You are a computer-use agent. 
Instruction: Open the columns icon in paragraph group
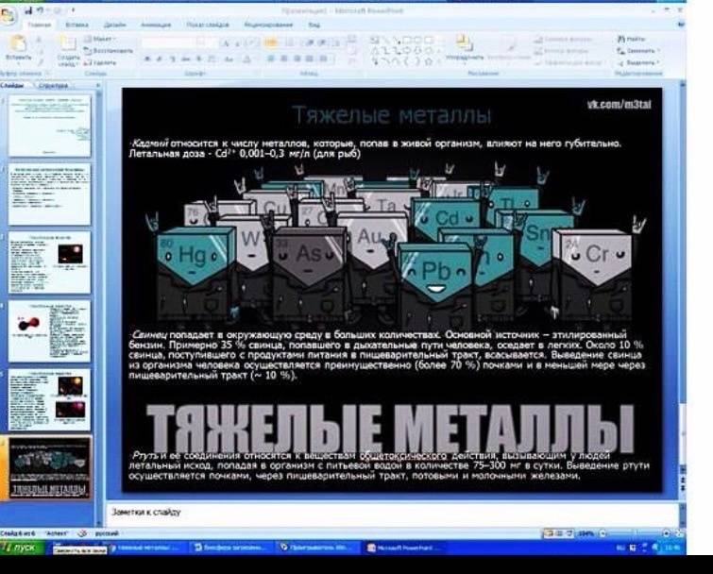coord(323,59)
